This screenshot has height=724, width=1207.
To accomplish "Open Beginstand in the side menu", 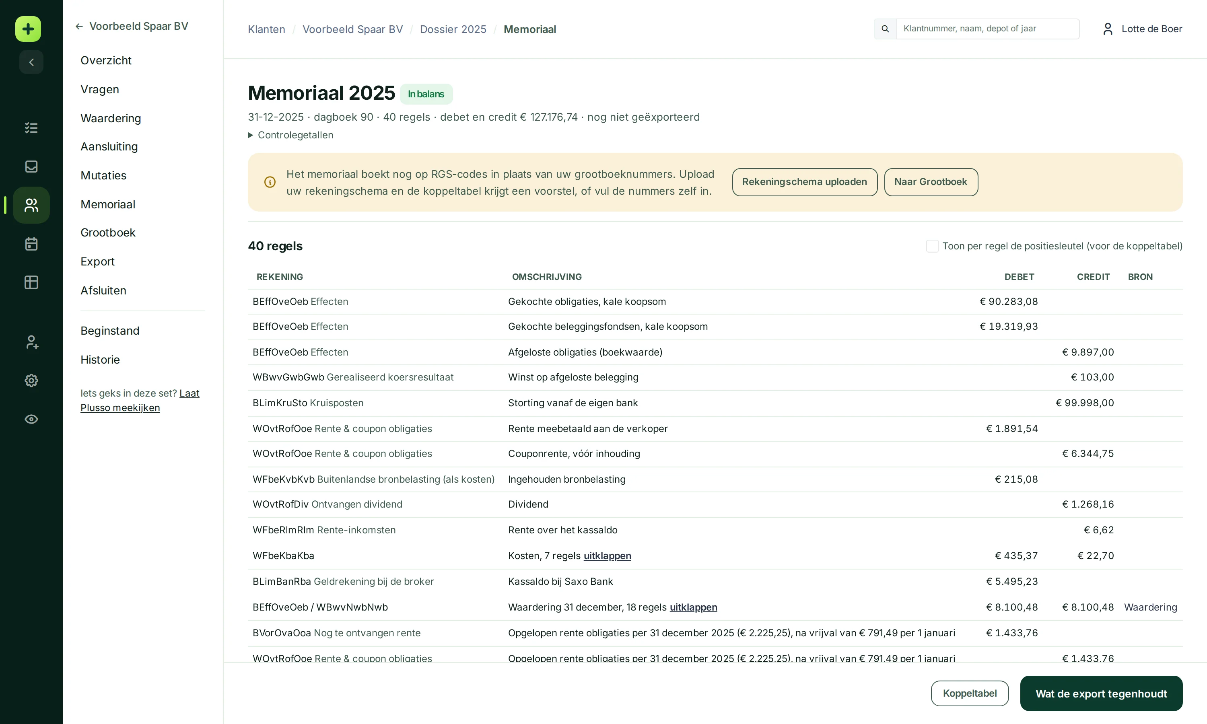I will coord(110,331).
